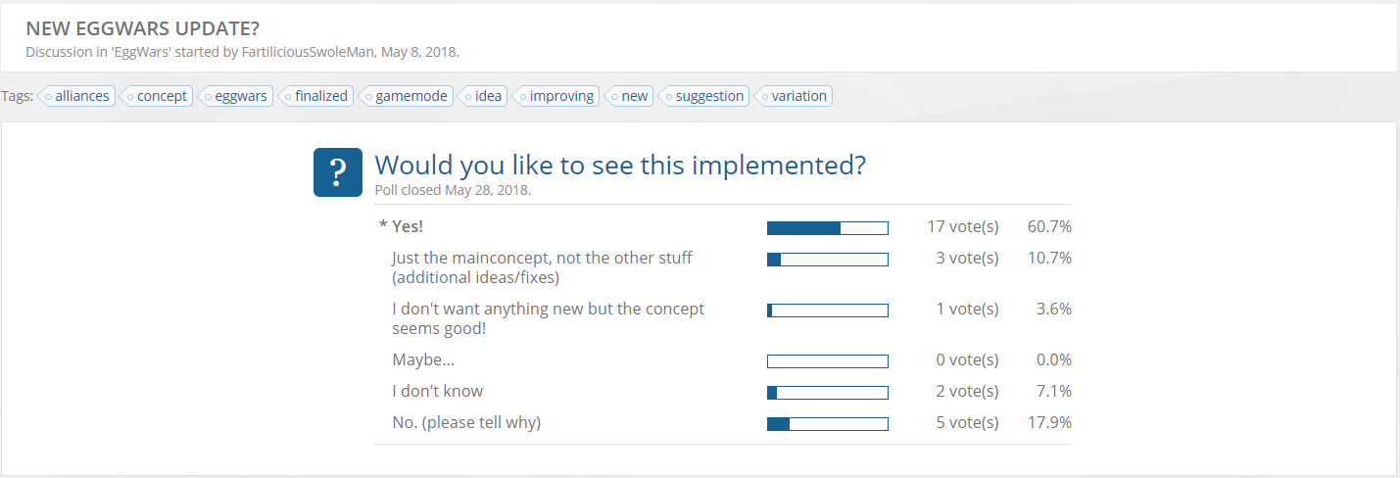Viewport: 1400px width, 478px height.
Task: Click the poll title 'Would you like to see this implemented?'
Action: (x=620, y=165)
